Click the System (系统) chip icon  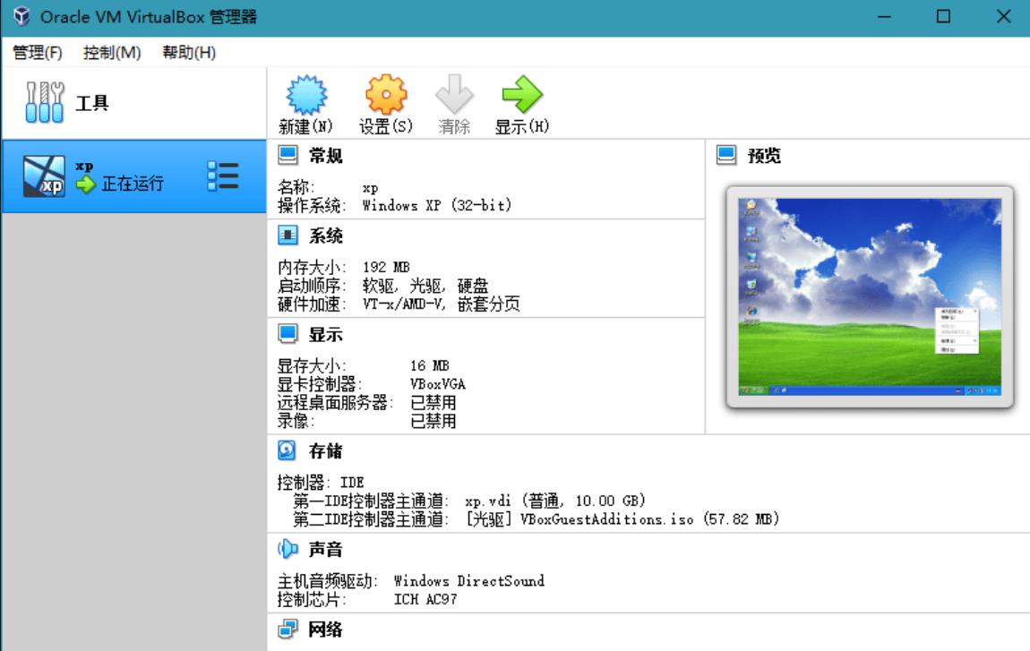click(x=288, y=236)
